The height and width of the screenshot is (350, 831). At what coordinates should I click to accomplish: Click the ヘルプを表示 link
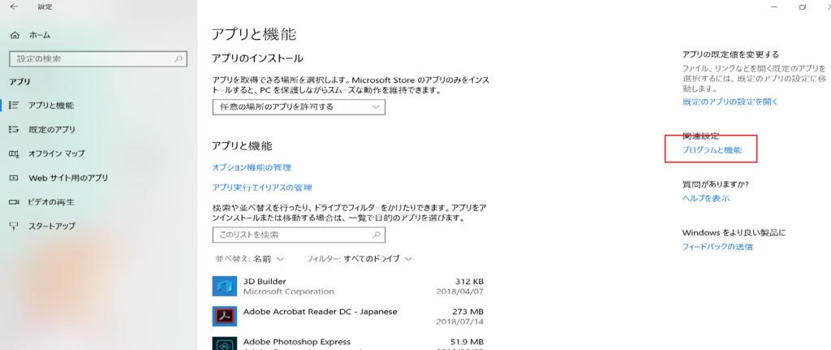click(706, 198)
